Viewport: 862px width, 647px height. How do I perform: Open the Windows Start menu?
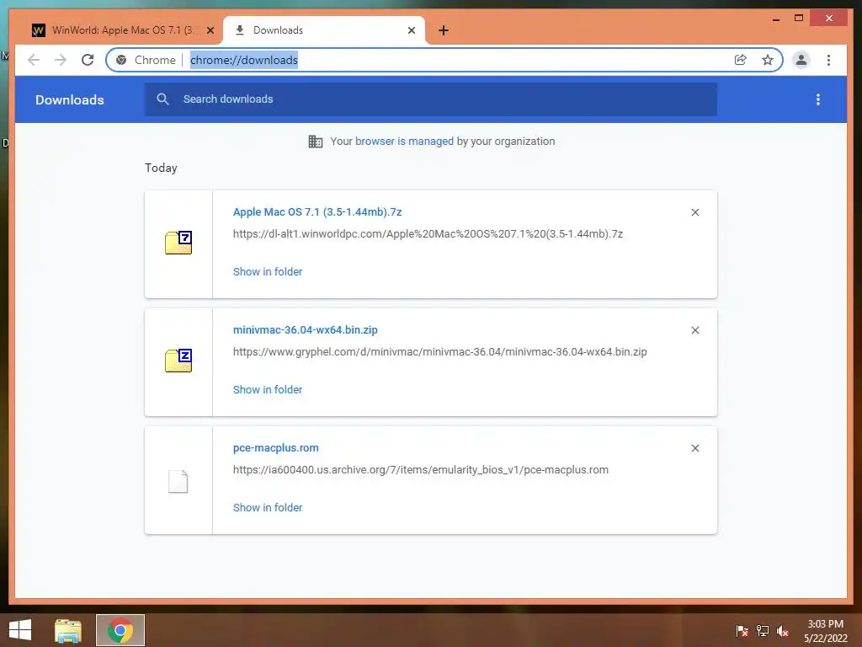(20, 630)
